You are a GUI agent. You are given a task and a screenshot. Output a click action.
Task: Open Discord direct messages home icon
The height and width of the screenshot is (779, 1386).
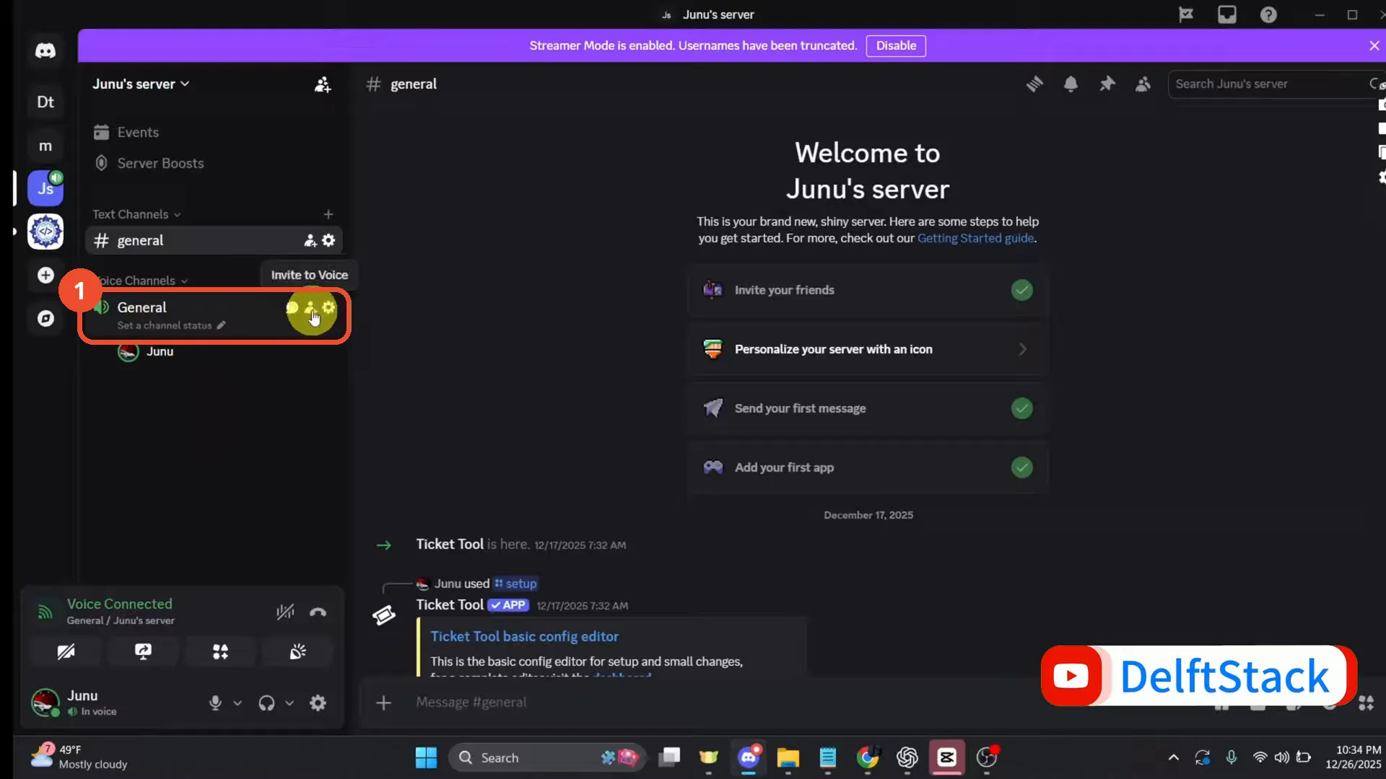click(45, 50)
